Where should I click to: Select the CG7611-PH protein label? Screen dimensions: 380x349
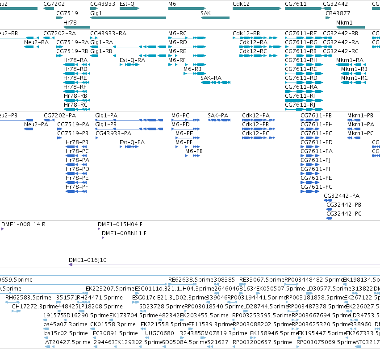click(x=317, y=124)
